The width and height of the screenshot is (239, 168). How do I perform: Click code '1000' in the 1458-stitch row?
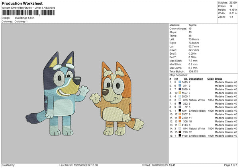211,136
